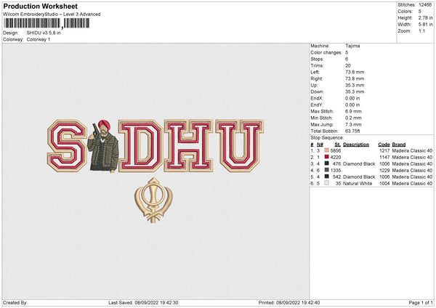Click the Brand column header
Viewport: 436px width, 308px height.
(x=399, y=145)
